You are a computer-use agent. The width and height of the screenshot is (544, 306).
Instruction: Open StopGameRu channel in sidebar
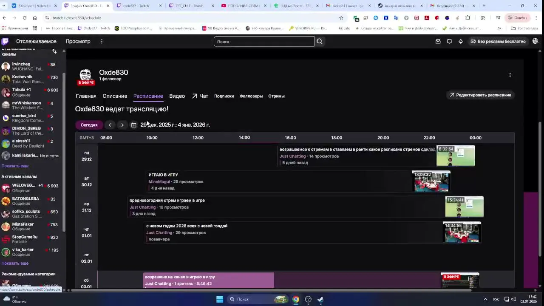(x=31, y=239)
